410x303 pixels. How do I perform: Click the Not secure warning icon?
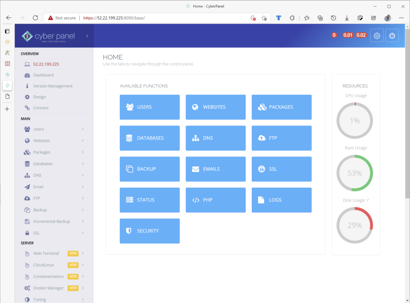tap(50, 18)
